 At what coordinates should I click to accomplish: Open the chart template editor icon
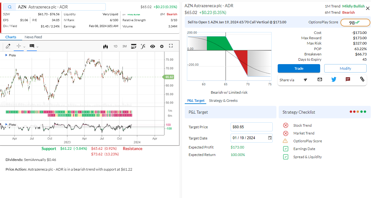click(x=134, y=46)
